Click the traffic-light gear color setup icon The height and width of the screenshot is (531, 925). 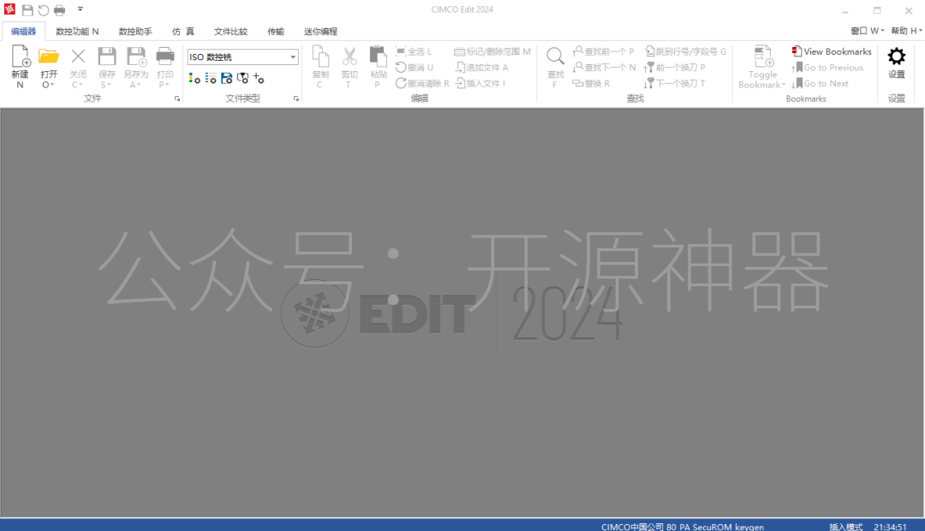click(194, 79)
